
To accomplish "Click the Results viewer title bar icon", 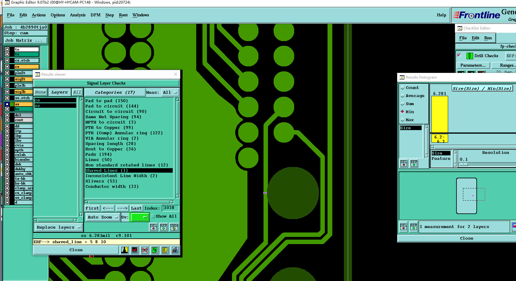I will pyautogui.click(x=38, y=74).
